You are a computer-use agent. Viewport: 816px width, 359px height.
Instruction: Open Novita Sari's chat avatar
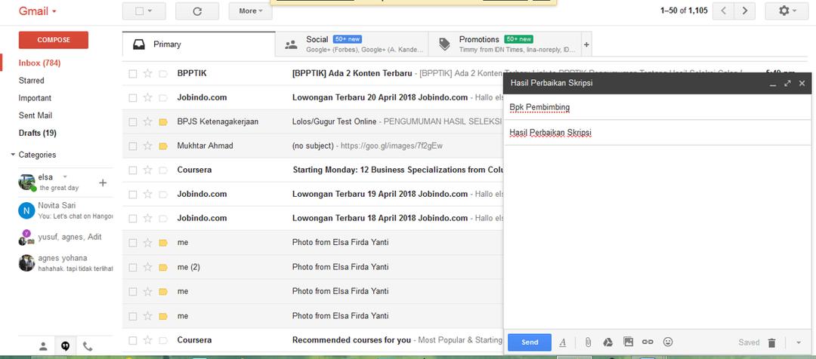[26, 210]
